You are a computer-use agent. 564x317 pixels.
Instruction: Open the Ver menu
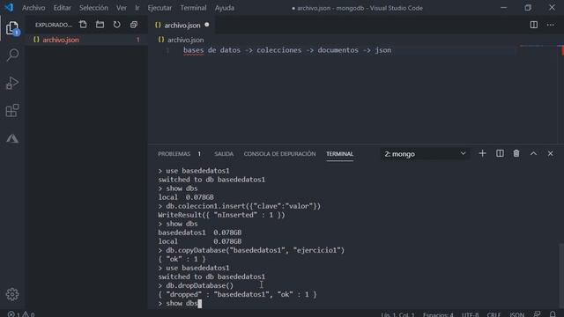pyautogui.click(x=122, y=8)
